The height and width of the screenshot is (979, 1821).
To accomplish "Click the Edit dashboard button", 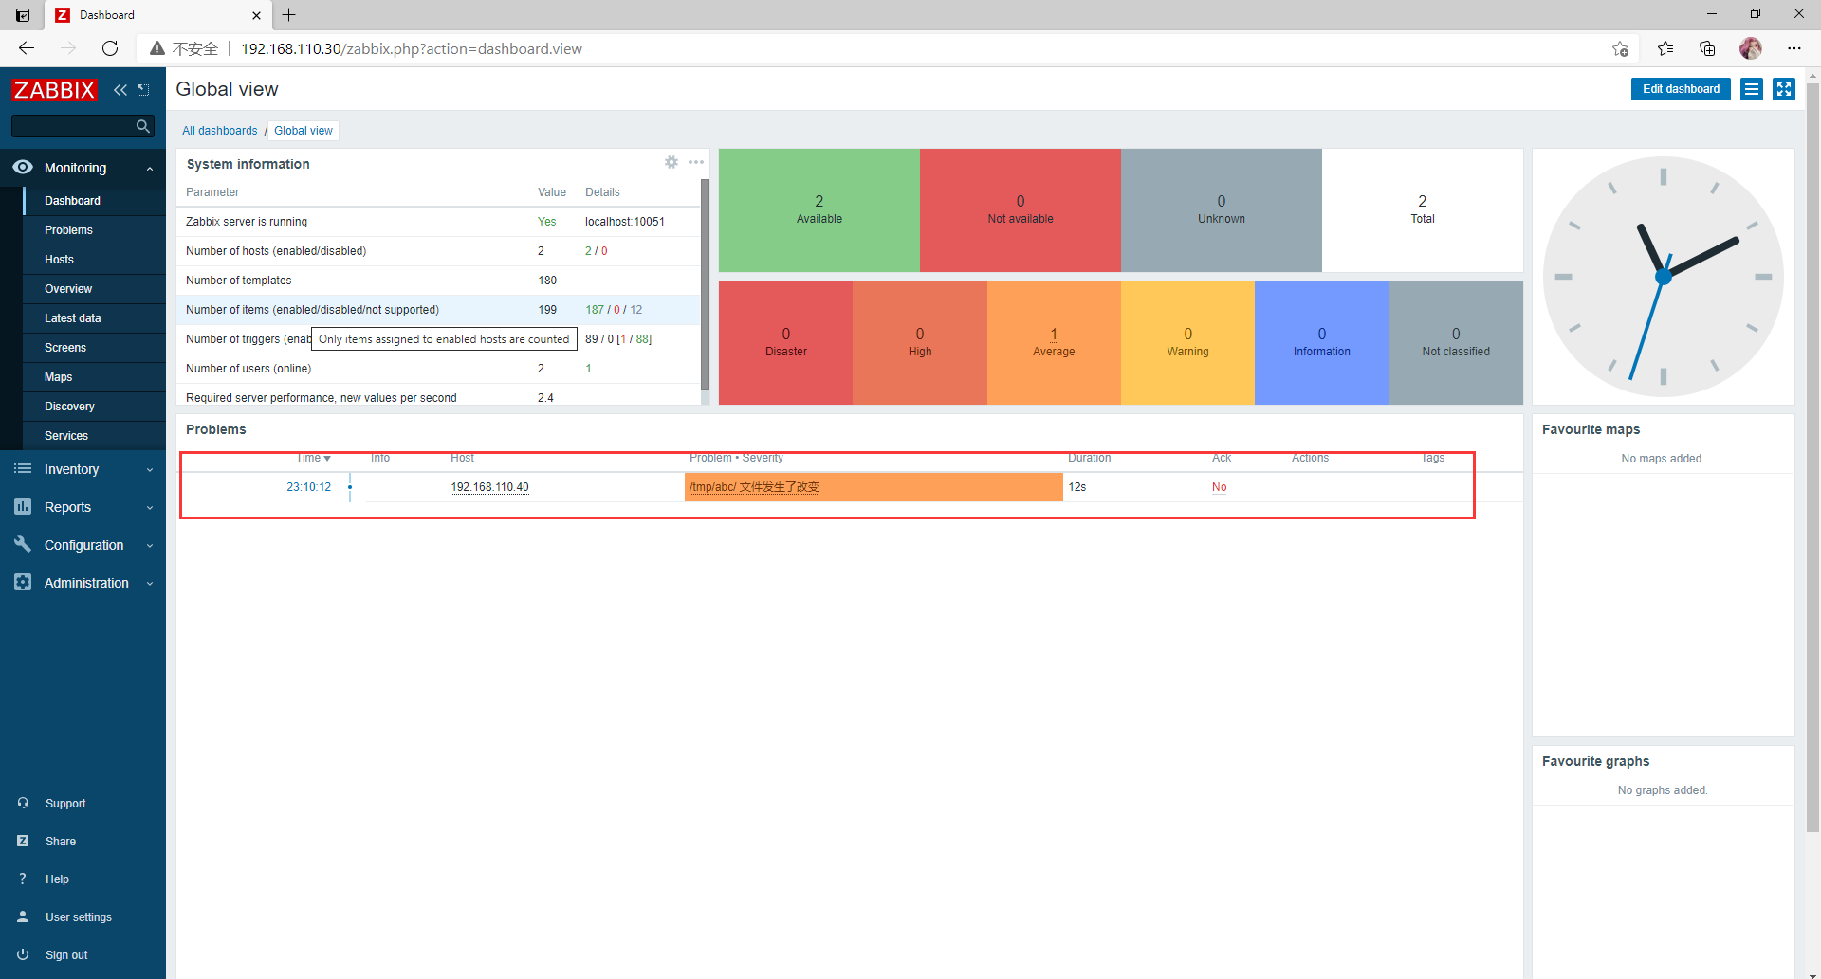I will [x=1681, y=89].
